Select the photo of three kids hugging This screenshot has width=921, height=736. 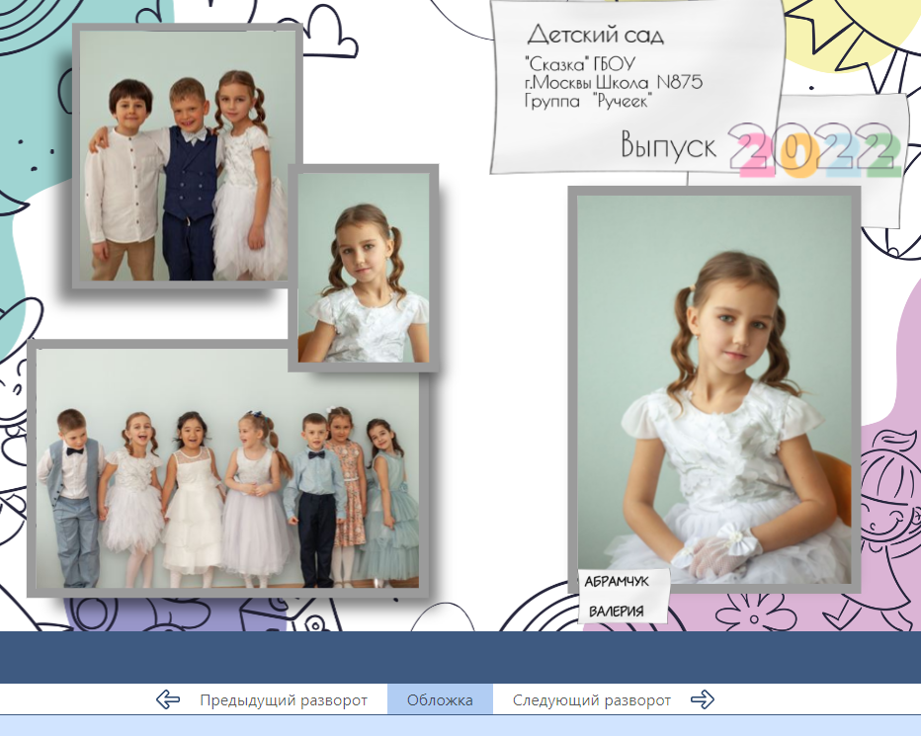tap(187, 156)
